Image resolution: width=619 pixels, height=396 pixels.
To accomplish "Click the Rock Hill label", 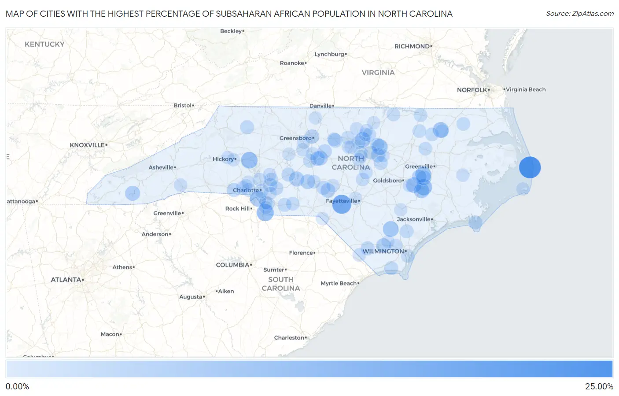I will pos(239,208).
